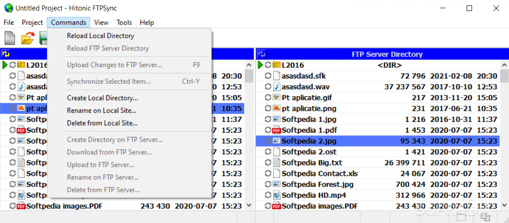Image resolution: width=509 pixels, height=223 pixels.
Task: Click sync status icon of pt aplicatie.png in FTP panel
Action: (x=268, y=109)
